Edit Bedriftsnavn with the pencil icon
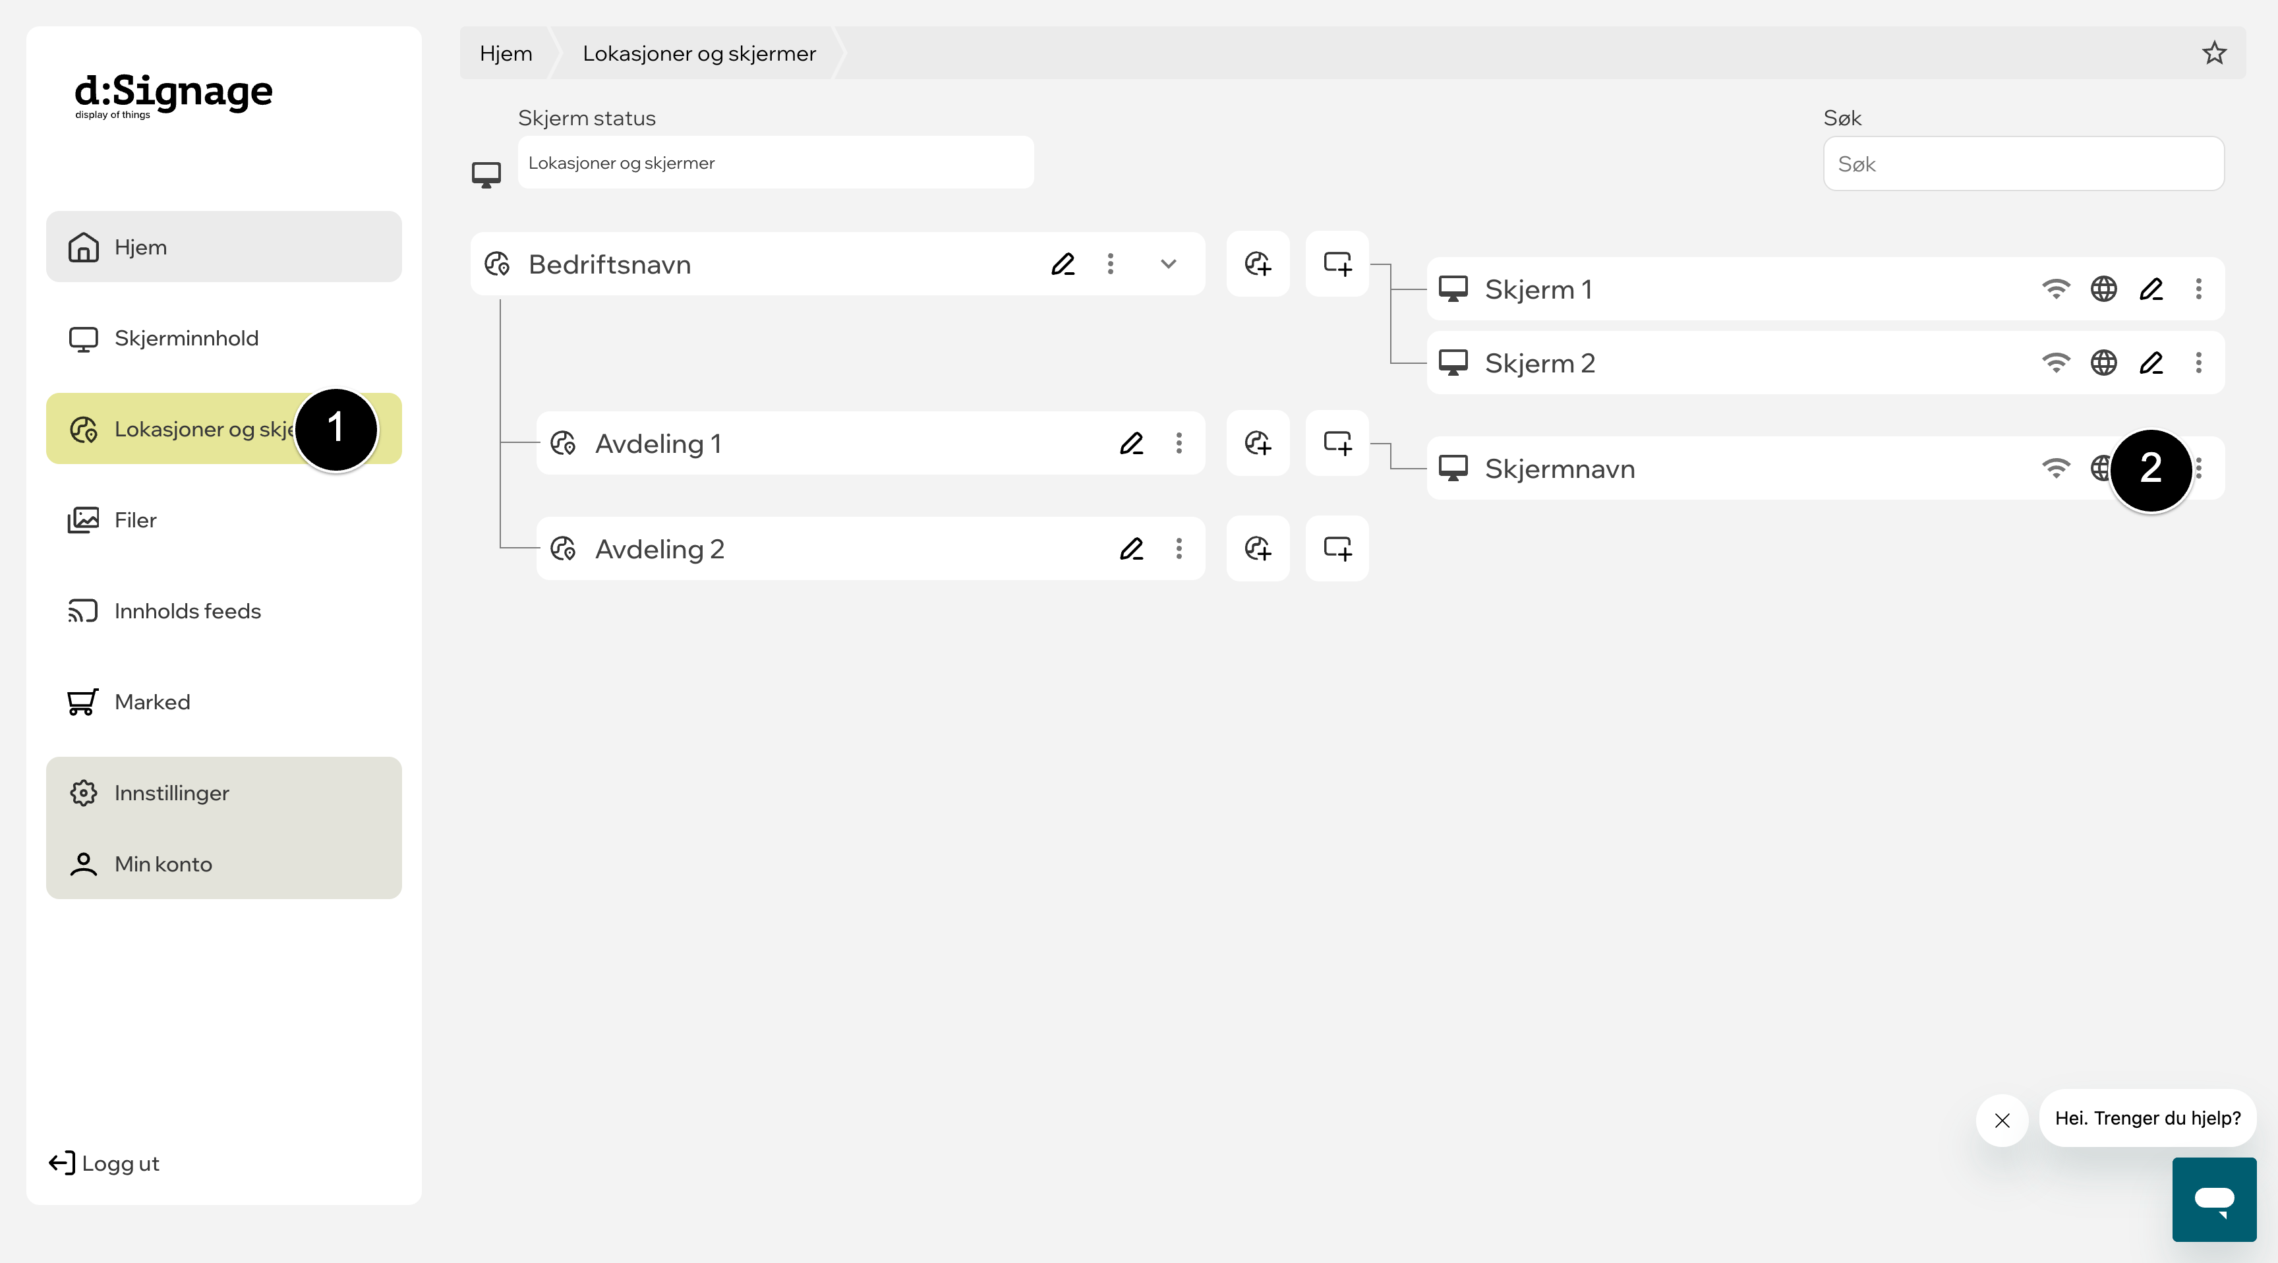Image resolution: width=2278 pixels, height=1263 pixels. 1063,264
